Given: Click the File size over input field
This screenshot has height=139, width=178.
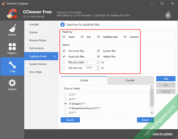Looking at the screenshot, I should pyautogui.click(x=91, y=68).
